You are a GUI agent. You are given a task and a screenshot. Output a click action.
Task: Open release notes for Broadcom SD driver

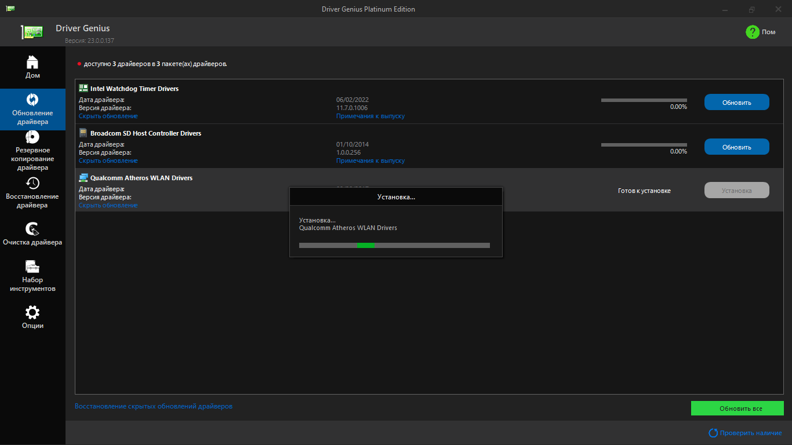click(x=370, y=161)
